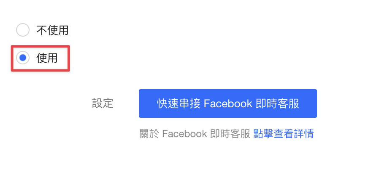Click the 設定 text left of button
This screenshot has width=387, height=175.
click(x=103, y=103)
